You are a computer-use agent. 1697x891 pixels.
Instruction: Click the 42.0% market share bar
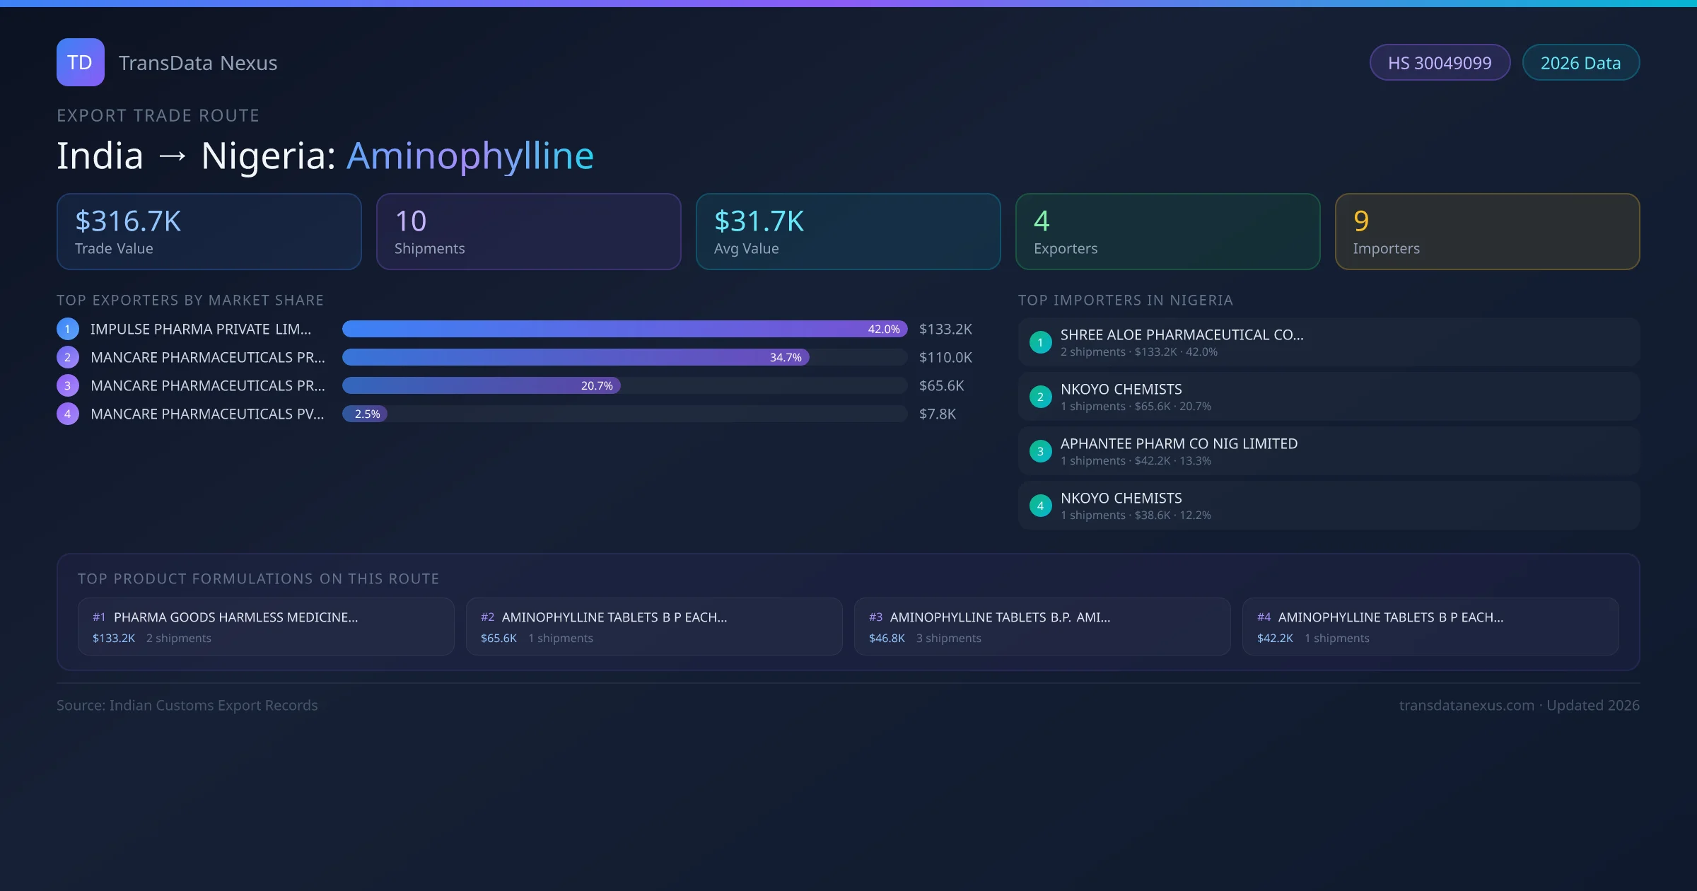click(622, 328)
